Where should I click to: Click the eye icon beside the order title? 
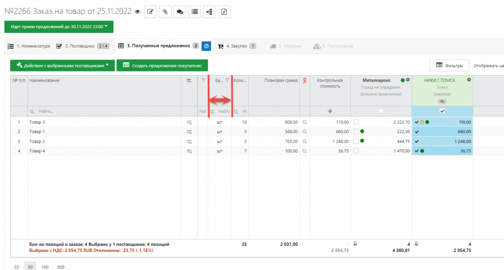tap(137, 11)
